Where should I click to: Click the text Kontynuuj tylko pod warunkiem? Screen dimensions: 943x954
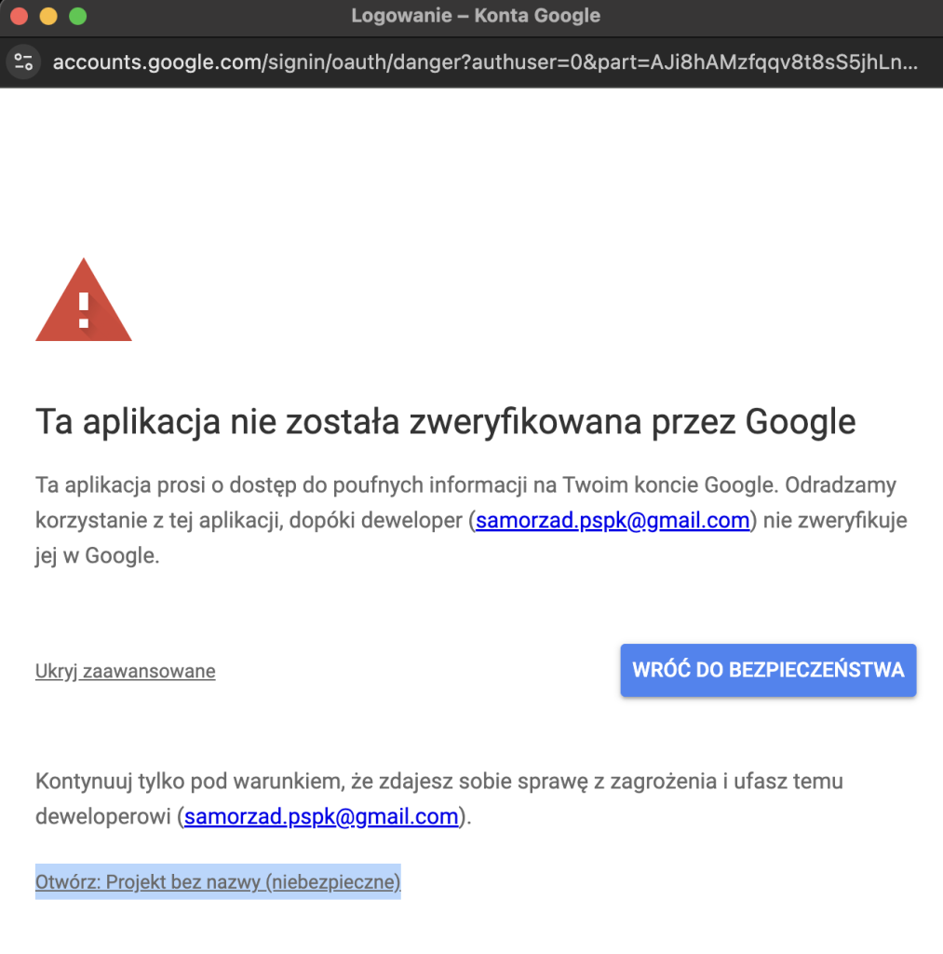click(x=190, y=782)
